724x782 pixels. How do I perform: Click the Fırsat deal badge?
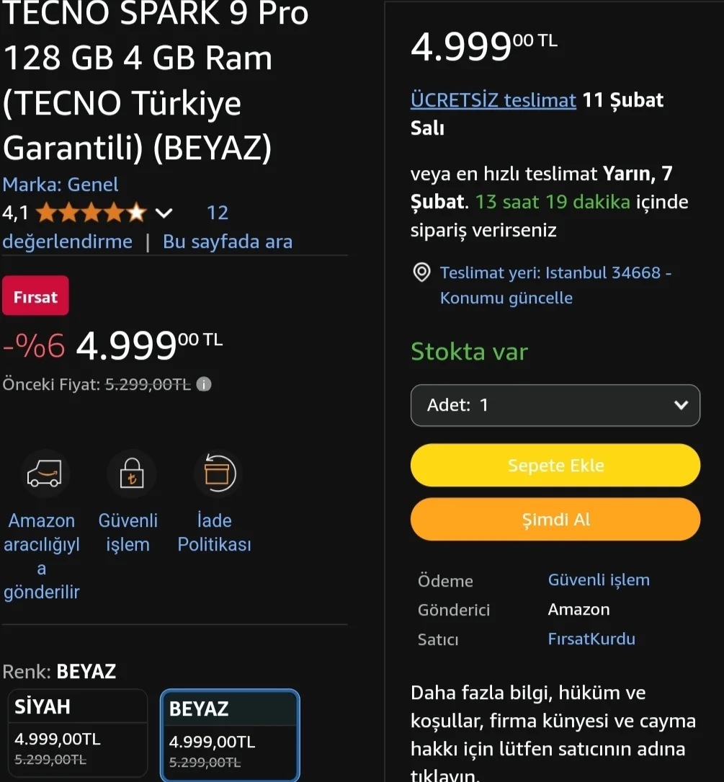pos(35,296)
